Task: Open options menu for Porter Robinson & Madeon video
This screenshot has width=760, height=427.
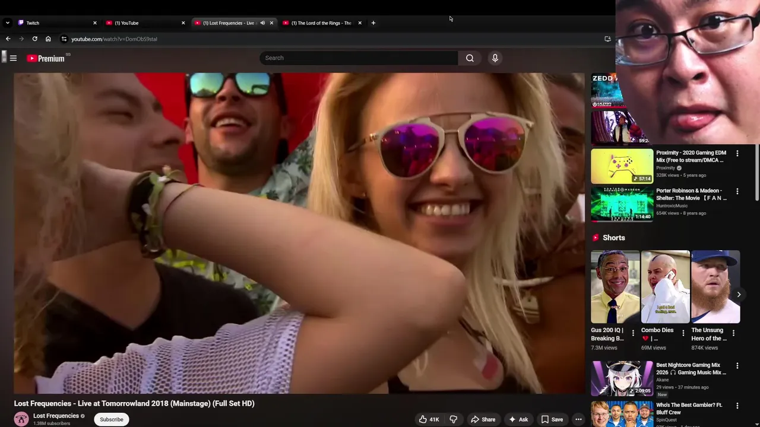Action: coord(737,192)
